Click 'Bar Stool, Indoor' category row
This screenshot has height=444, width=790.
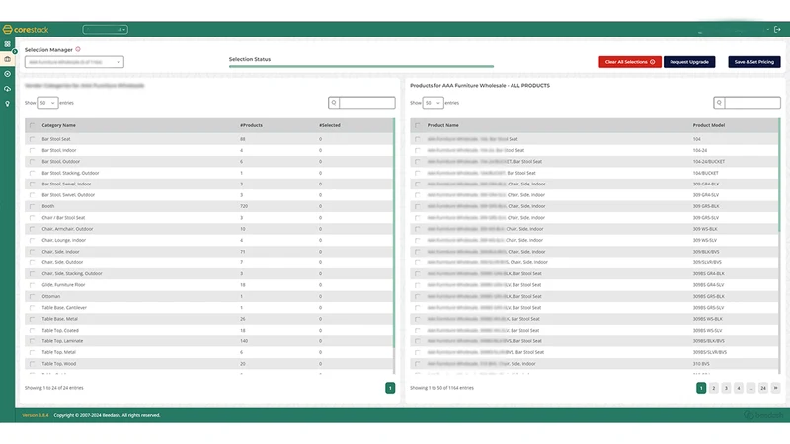(x=208, y=150)
